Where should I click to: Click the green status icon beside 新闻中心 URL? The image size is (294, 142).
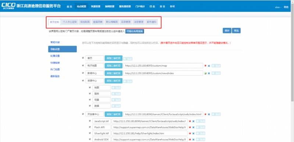205,73
